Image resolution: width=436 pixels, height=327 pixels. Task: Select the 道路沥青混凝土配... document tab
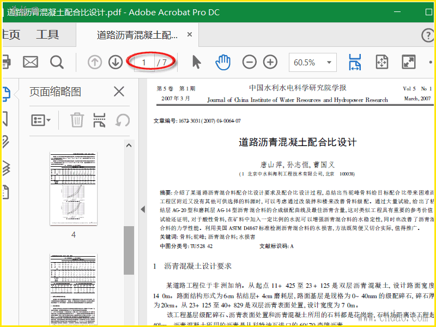pos(137,35)
